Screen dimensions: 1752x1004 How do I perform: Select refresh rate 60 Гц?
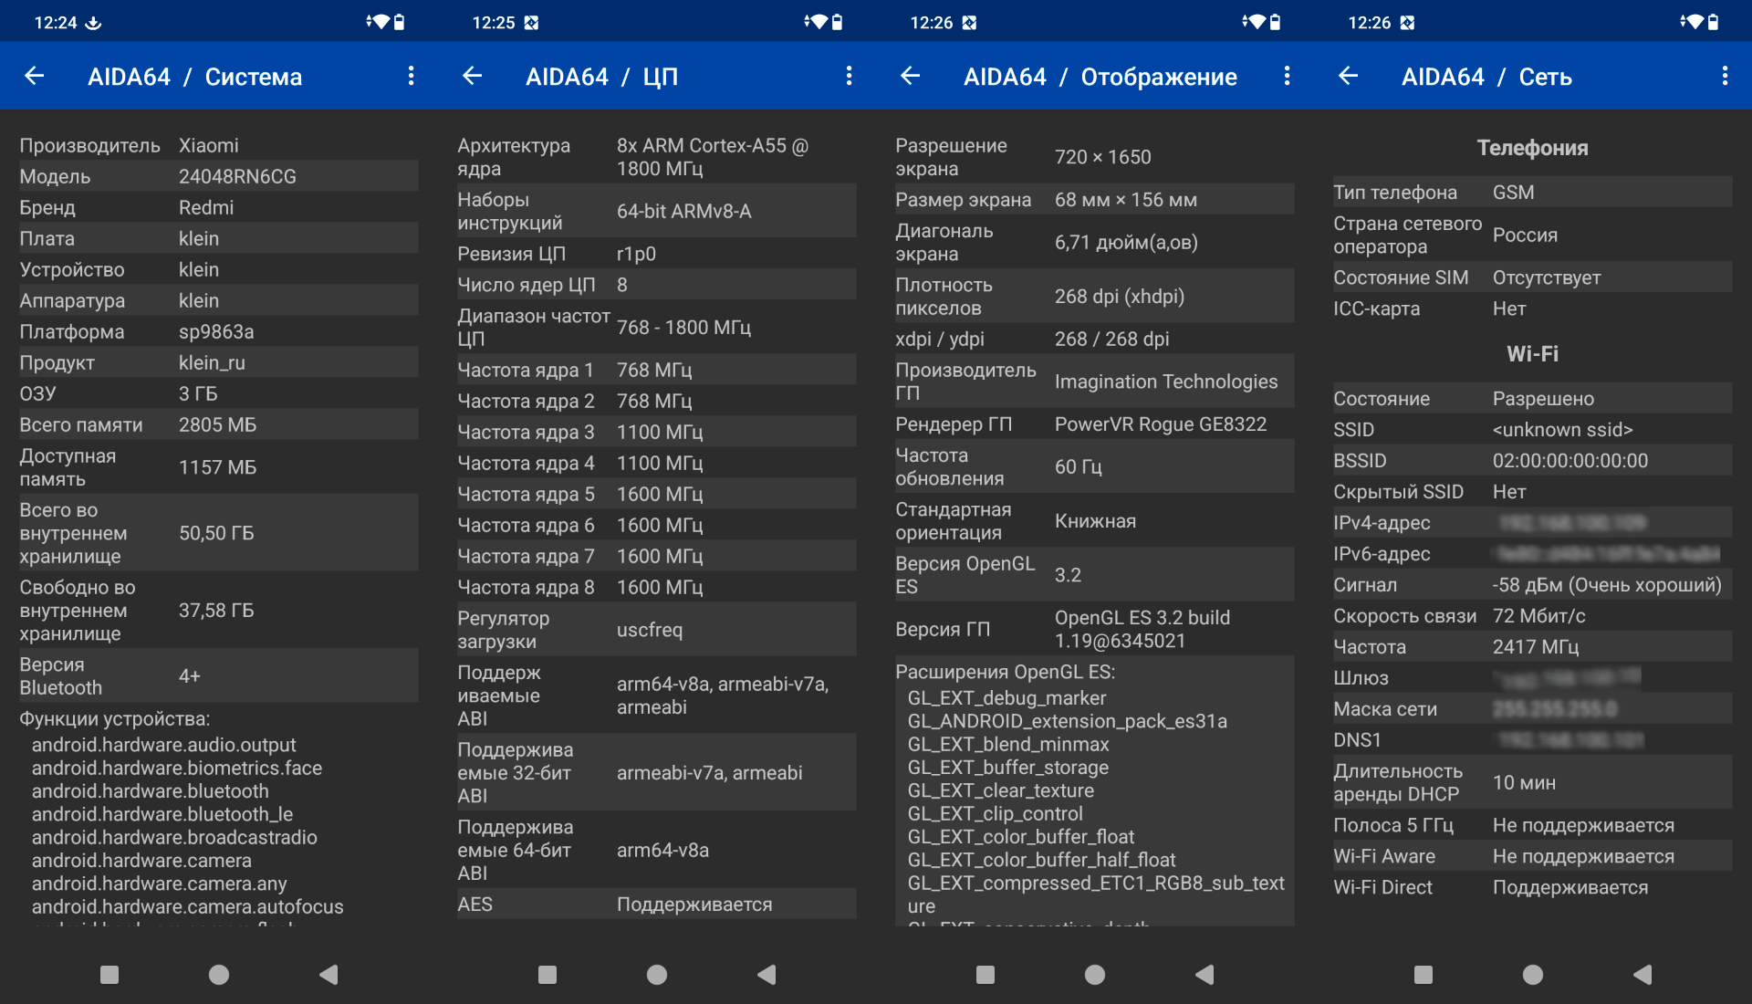(x=1079, y=466)
